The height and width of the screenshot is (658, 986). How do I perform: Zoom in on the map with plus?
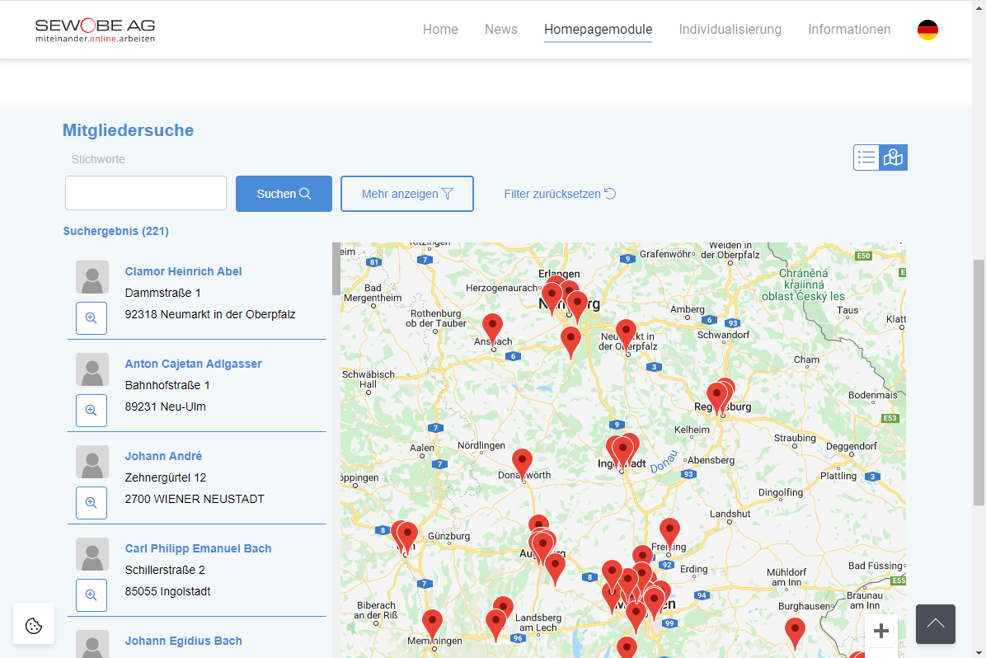880,631
